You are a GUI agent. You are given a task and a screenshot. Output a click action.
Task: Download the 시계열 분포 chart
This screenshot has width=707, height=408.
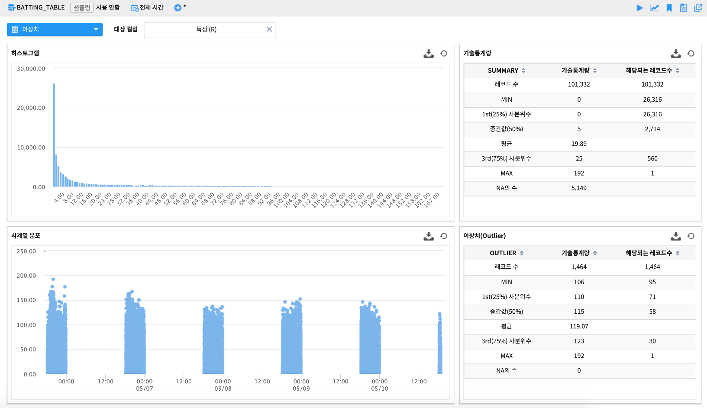tap(429, 236)
